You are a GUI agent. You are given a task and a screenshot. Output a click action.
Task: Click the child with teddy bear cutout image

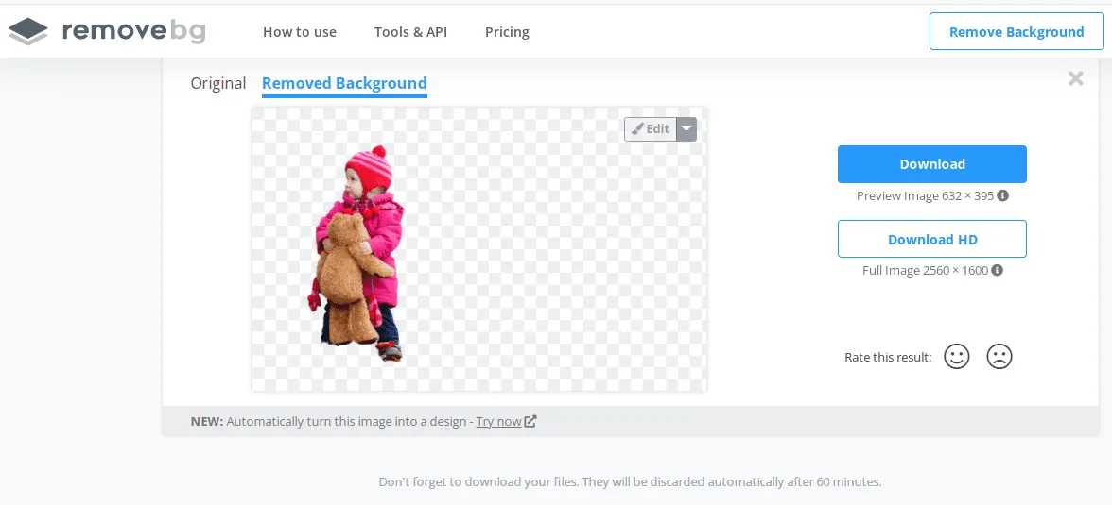click(x=356, y=254)
